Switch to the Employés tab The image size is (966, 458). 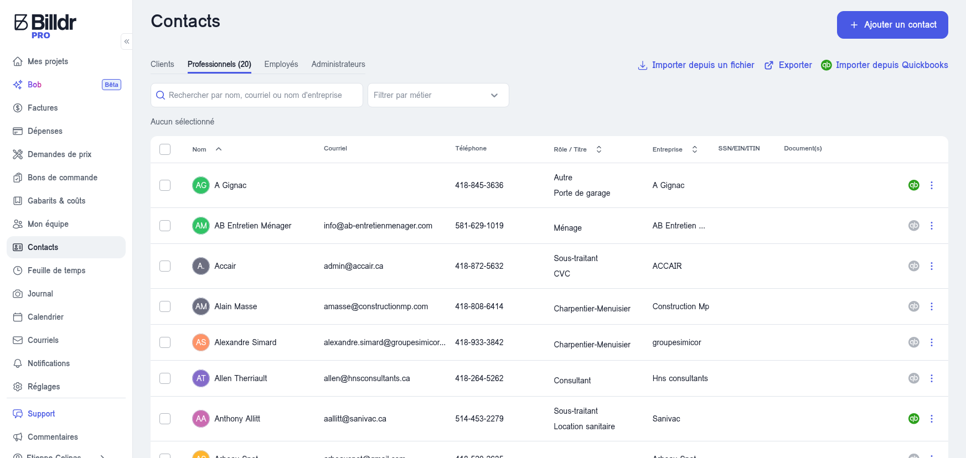click(281, 64)
